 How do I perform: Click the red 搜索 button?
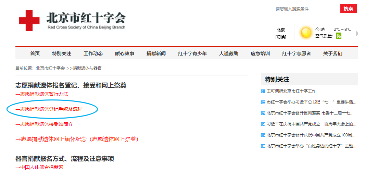pyautogui.click(x=349, y=9)
